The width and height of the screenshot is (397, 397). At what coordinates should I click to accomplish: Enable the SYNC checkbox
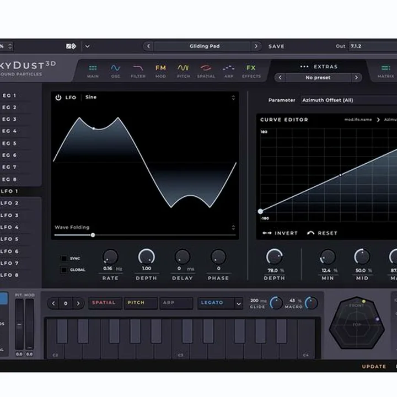point(63,258)
